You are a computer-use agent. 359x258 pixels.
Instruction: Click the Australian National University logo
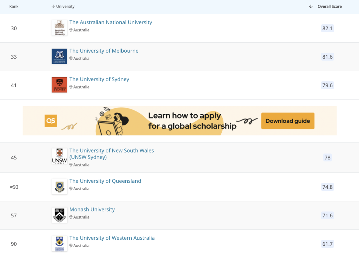pyautogui.click(x=60, y=28)
